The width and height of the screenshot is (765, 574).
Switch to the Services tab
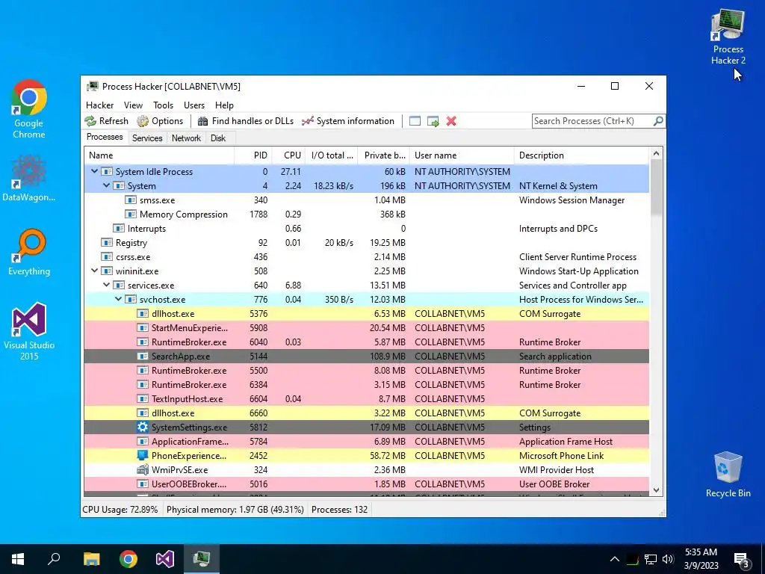pyautogui.click(x=147, y=138)
